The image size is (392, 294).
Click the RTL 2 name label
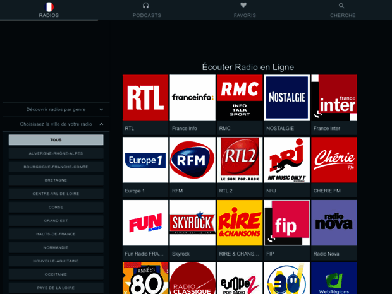point(226,191)
